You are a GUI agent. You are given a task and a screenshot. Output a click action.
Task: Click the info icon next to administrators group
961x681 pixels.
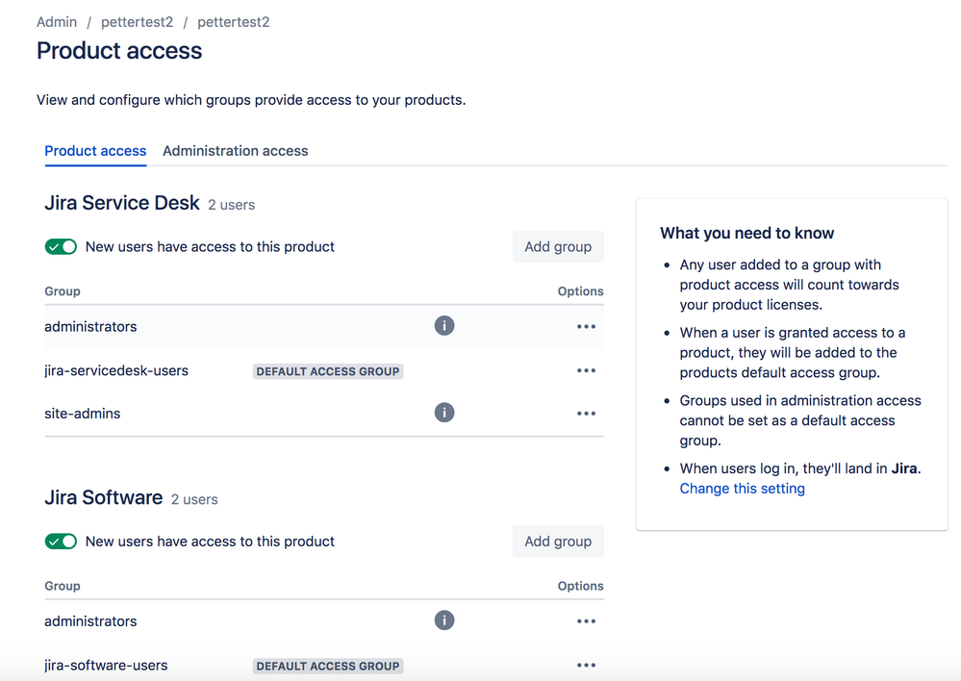[x=444, y=325]
